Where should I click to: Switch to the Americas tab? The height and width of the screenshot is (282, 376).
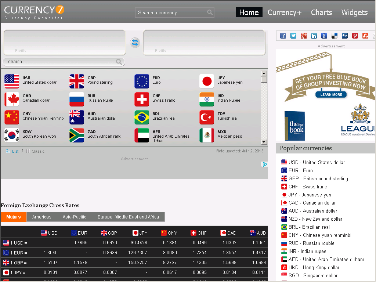pyautogui.click(x=42, y=217)
